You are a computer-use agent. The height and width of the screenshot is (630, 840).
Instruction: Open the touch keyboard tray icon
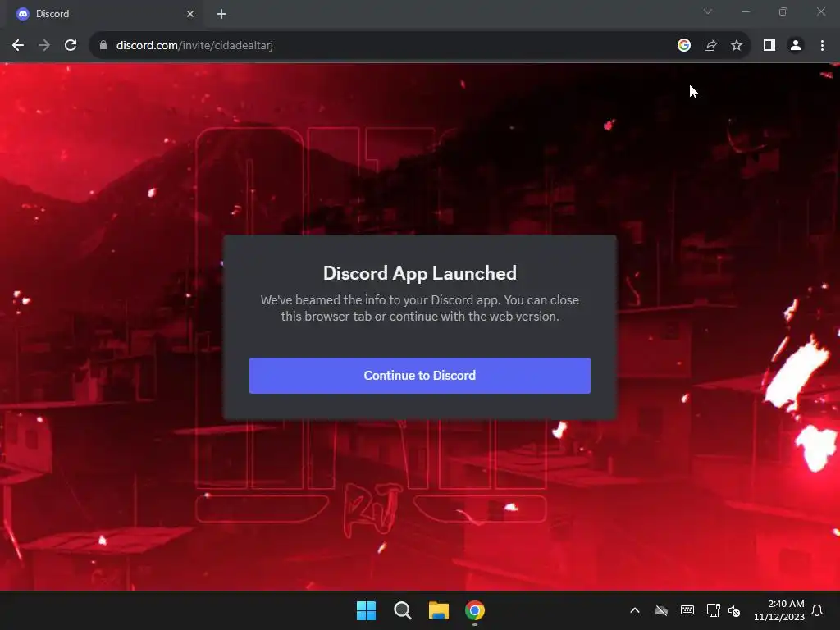pos(687,610)
